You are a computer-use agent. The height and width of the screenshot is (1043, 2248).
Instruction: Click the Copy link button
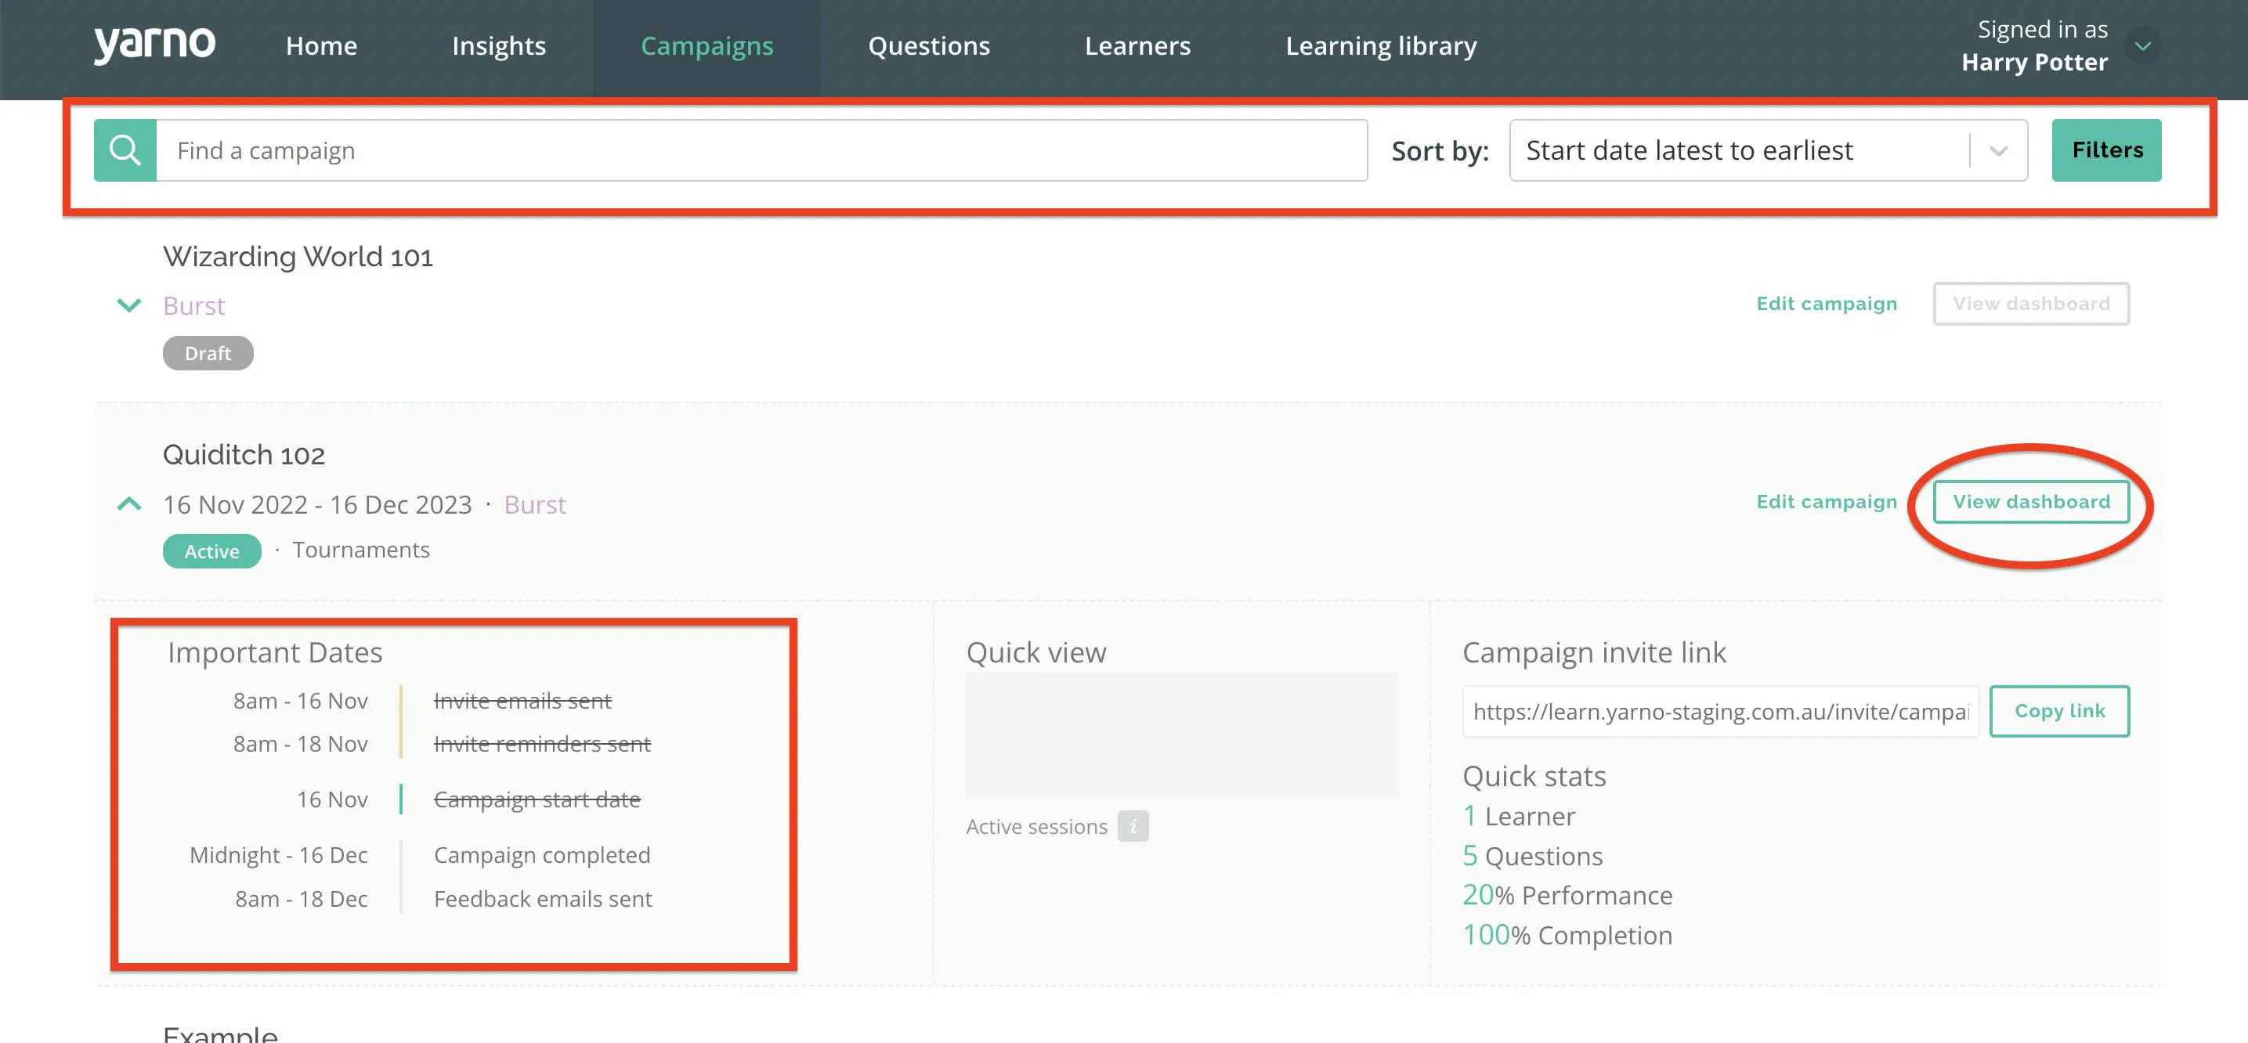[x=2058, y=711]
